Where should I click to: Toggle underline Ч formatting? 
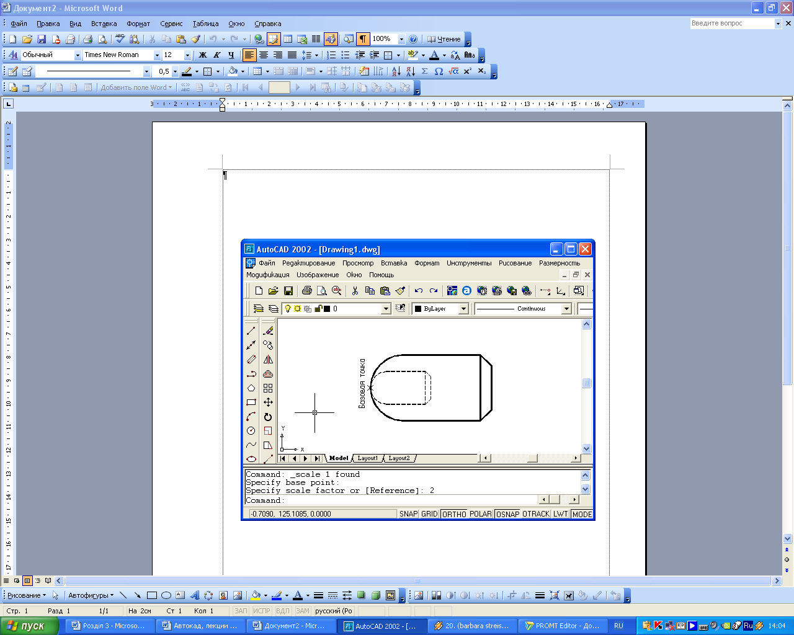pos(231,55)
